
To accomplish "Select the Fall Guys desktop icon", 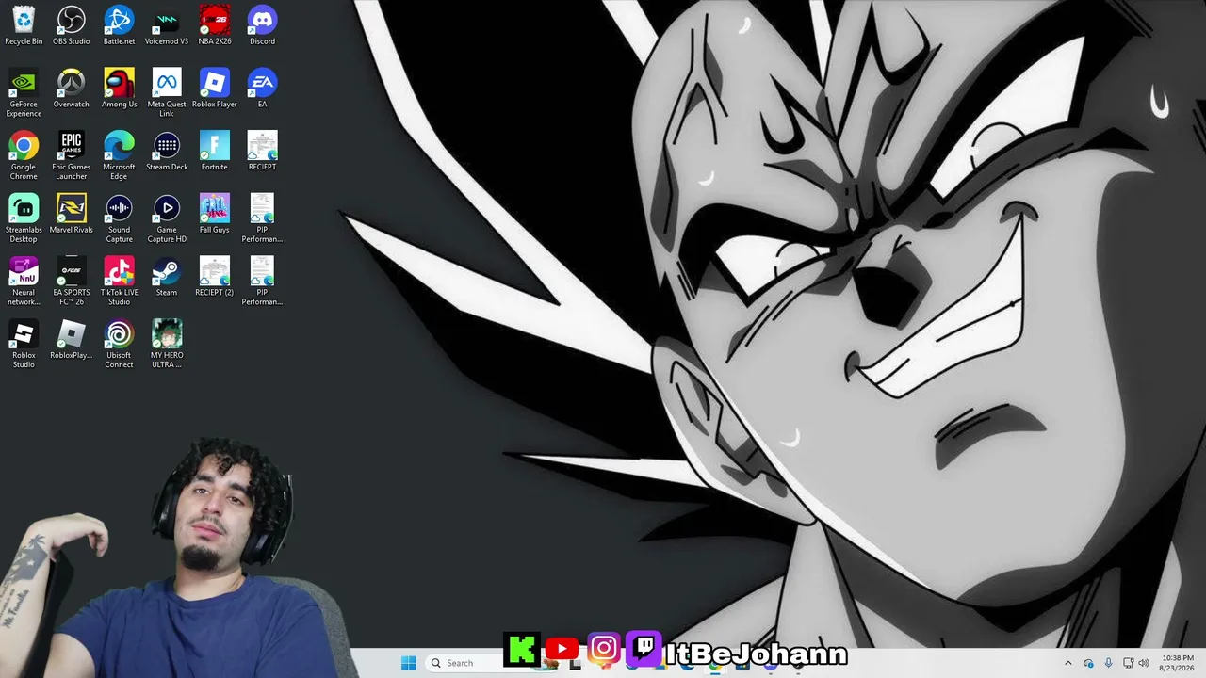I will click(215, 214).
